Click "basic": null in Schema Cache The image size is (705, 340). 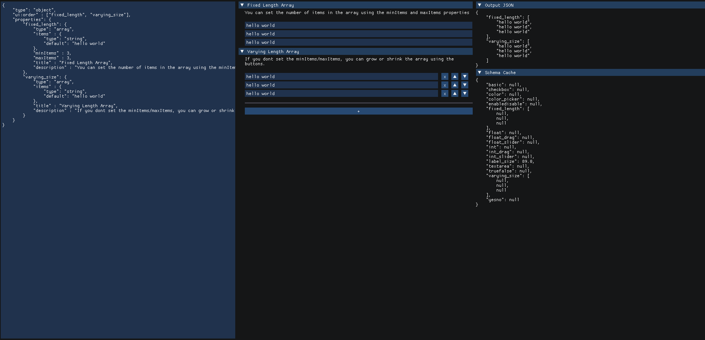pos(504,85)
